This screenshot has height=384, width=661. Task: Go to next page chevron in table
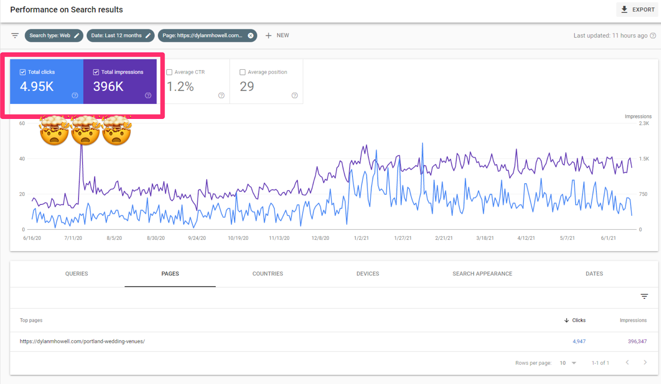tap(645, 363)
